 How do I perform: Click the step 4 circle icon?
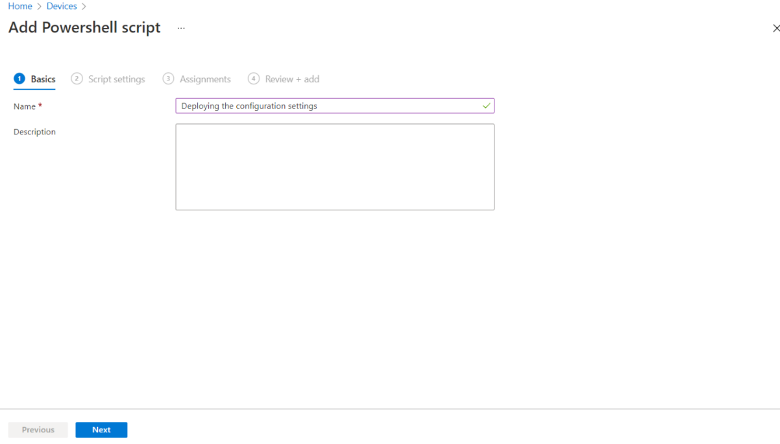[x=254, y=79]
